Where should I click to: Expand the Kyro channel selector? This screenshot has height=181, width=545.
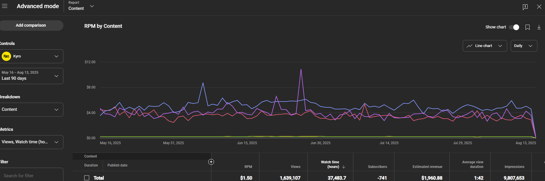pos(31,56)
